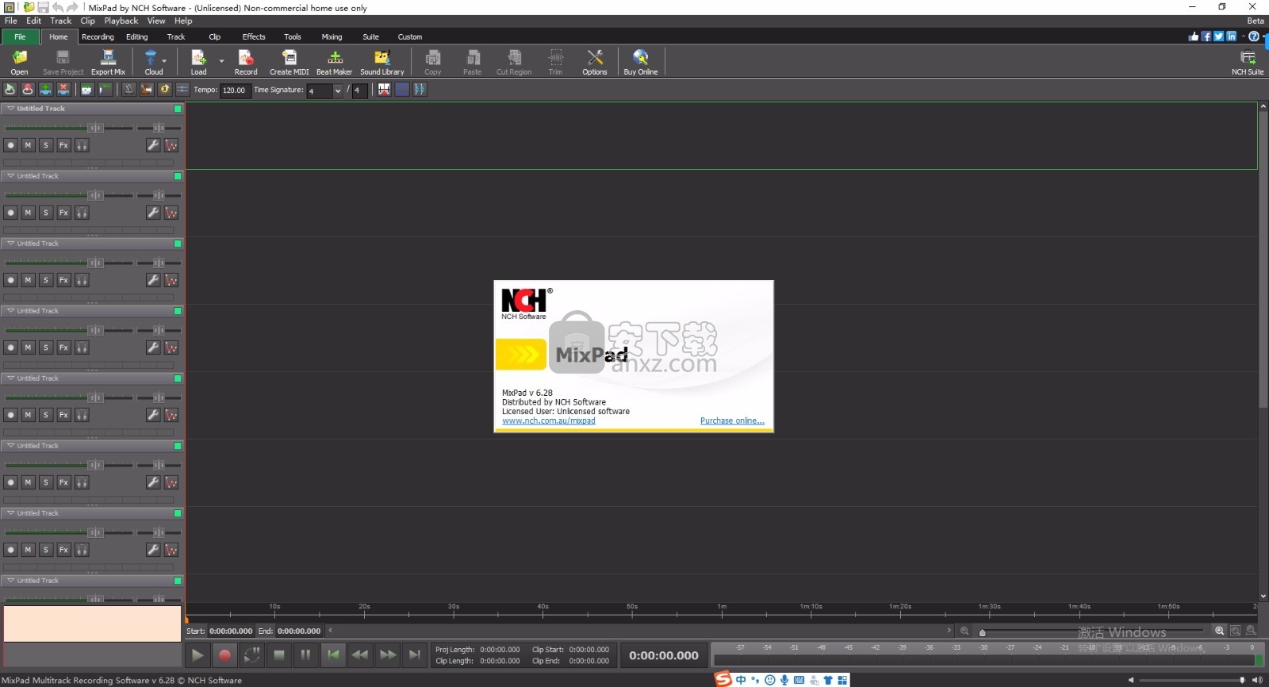Switch to the Recording ribbon tab

[x=98, y=36]
